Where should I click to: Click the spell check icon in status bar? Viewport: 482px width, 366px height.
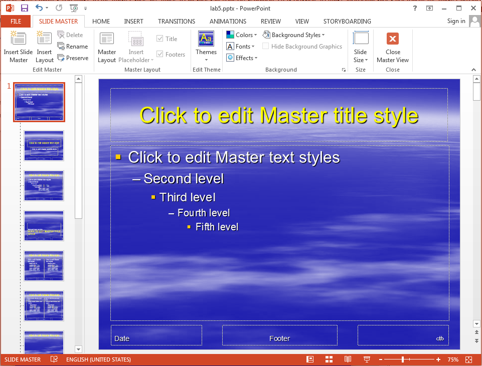tap(54, 359)
